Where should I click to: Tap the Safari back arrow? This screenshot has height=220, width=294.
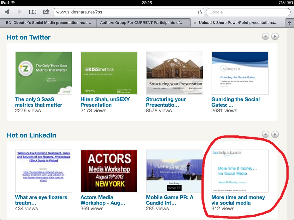[x=7, y=12]
